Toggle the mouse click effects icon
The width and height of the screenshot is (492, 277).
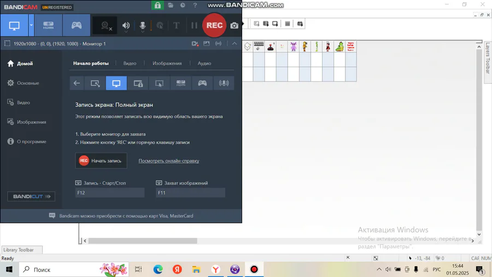[160, 25]
